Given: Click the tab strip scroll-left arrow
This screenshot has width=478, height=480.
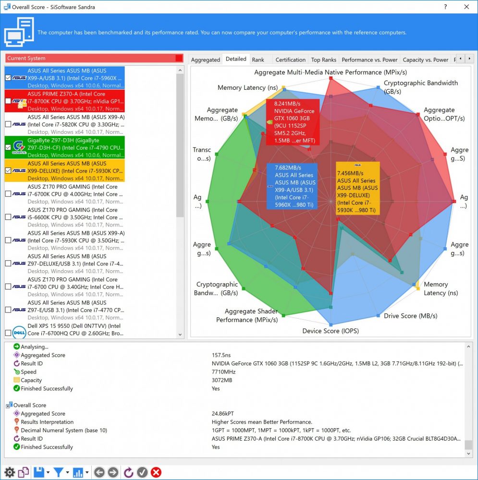Looking at the screenshot, I should pos(460,59).
